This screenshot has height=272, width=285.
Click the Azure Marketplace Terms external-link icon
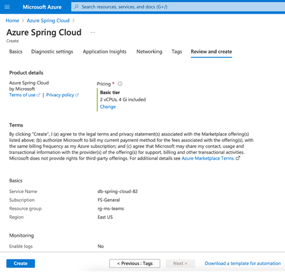238,158
